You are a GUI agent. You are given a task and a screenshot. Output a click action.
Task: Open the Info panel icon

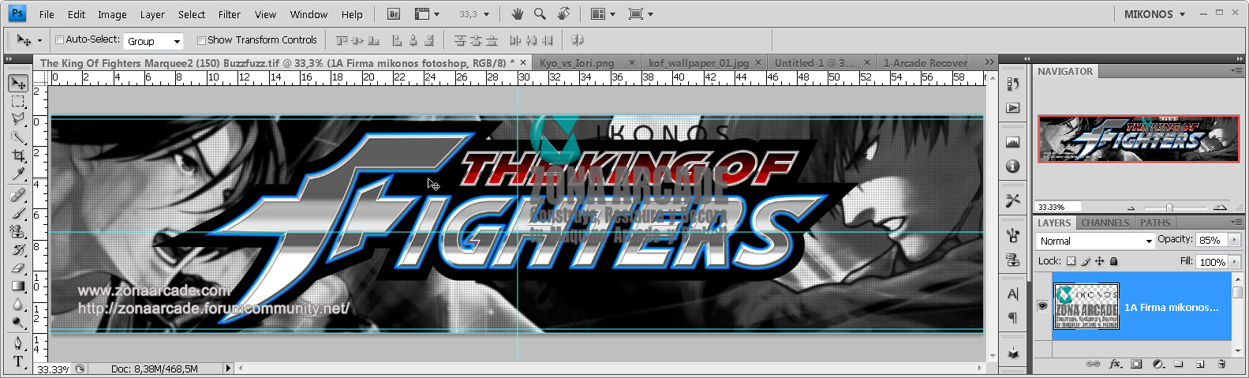click(x=1013, y=167)
